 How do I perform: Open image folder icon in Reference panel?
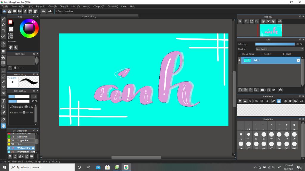[245, 101]
